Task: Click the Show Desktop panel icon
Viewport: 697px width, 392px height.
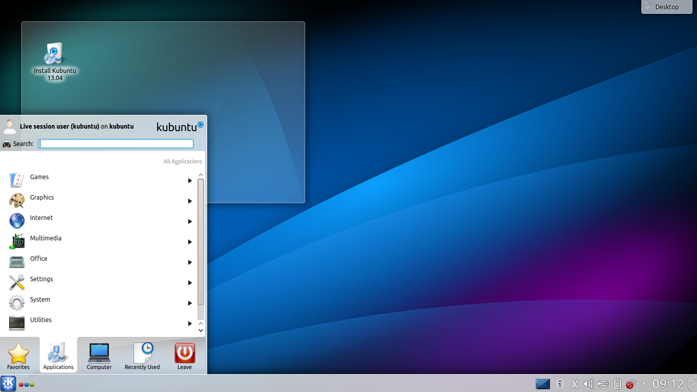Action: [543, 384]
